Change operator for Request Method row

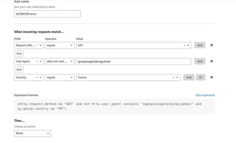click(x=60, y=45)
